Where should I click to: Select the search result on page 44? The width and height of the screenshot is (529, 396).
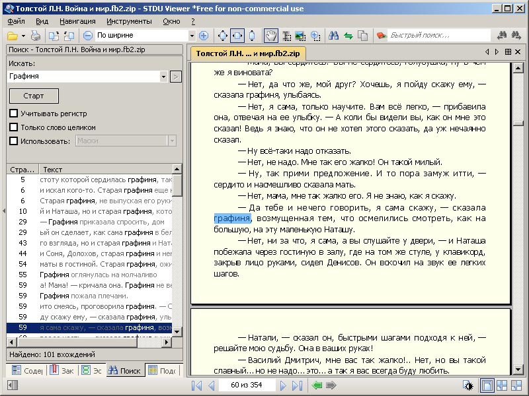click(93, 253)
